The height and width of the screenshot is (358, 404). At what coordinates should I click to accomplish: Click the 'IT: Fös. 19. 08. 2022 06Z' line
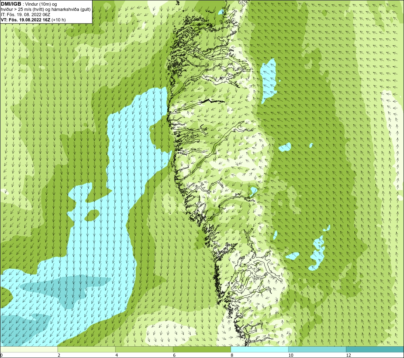[x=25, y=15]
